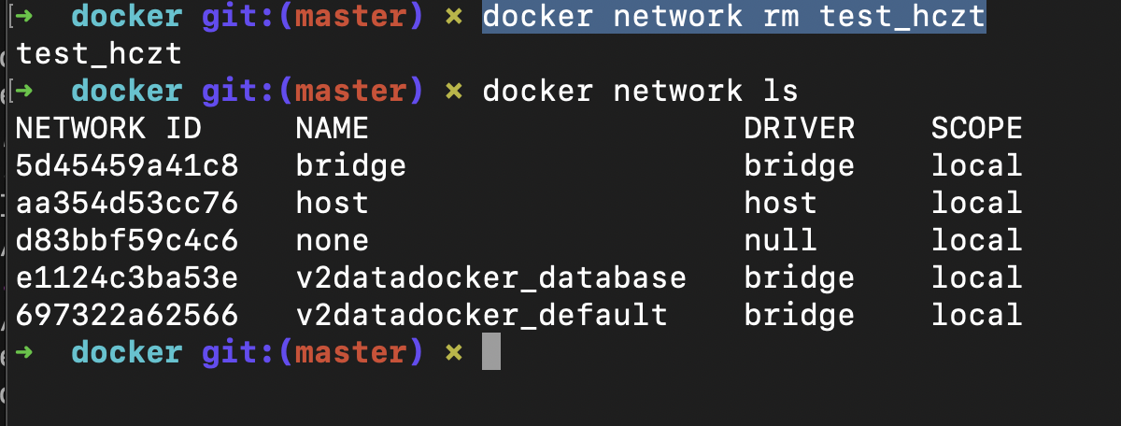The height and width of the screenshot is (426, 1121).
Task: Click master branch name on the last prompt
Action: click(x=351, y=352)
